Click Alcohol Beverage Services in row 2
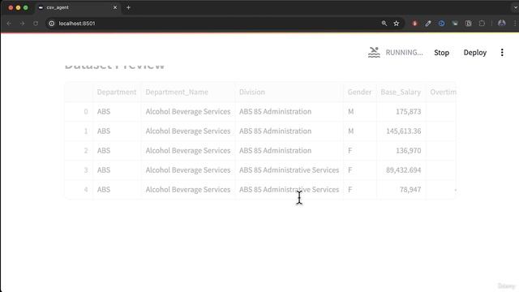The width and height of the screenshot is (519, 292). click(x=188, y=151)
